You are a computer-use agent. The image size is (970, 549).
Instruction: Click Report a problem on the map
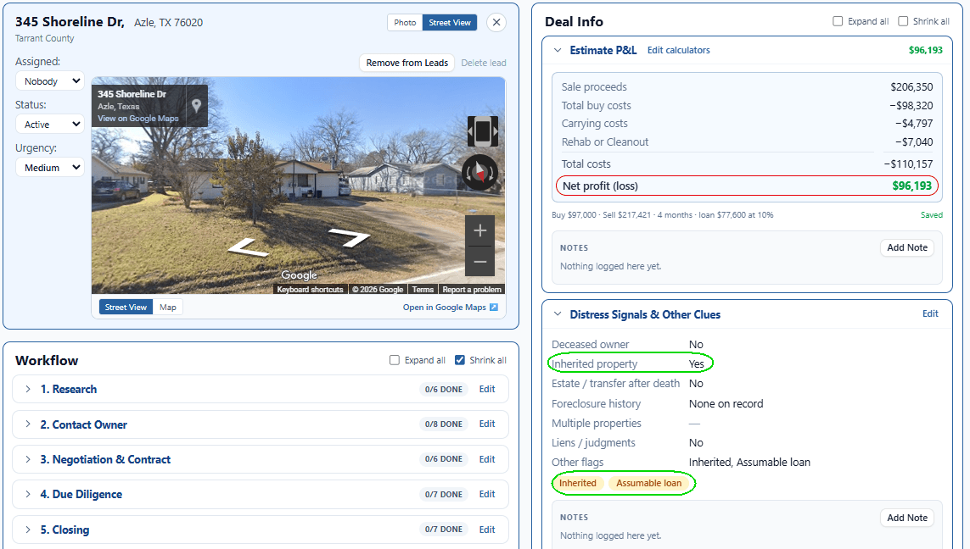[471, 289]
